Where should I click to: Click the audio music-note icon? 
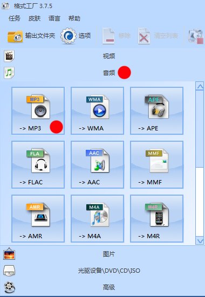9,73
